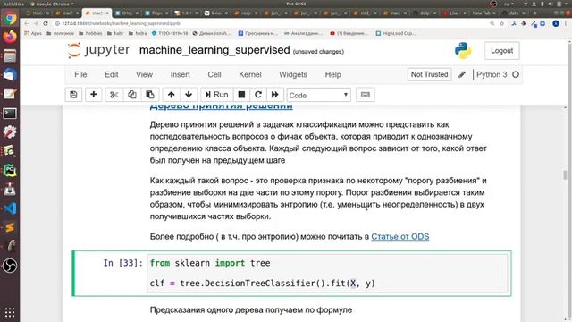Open the Chrome three-dot menu
This screenshot has height=322, width=572.
click(x=566, y=23)
